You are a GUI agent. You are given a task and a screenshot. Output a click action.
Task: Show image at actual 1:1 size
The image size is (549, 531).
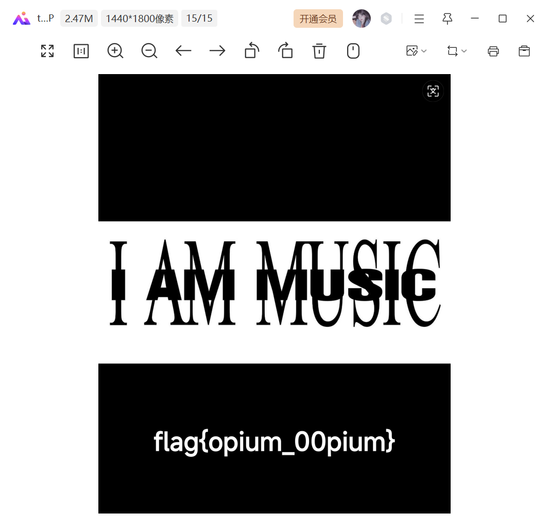point(81,51)
